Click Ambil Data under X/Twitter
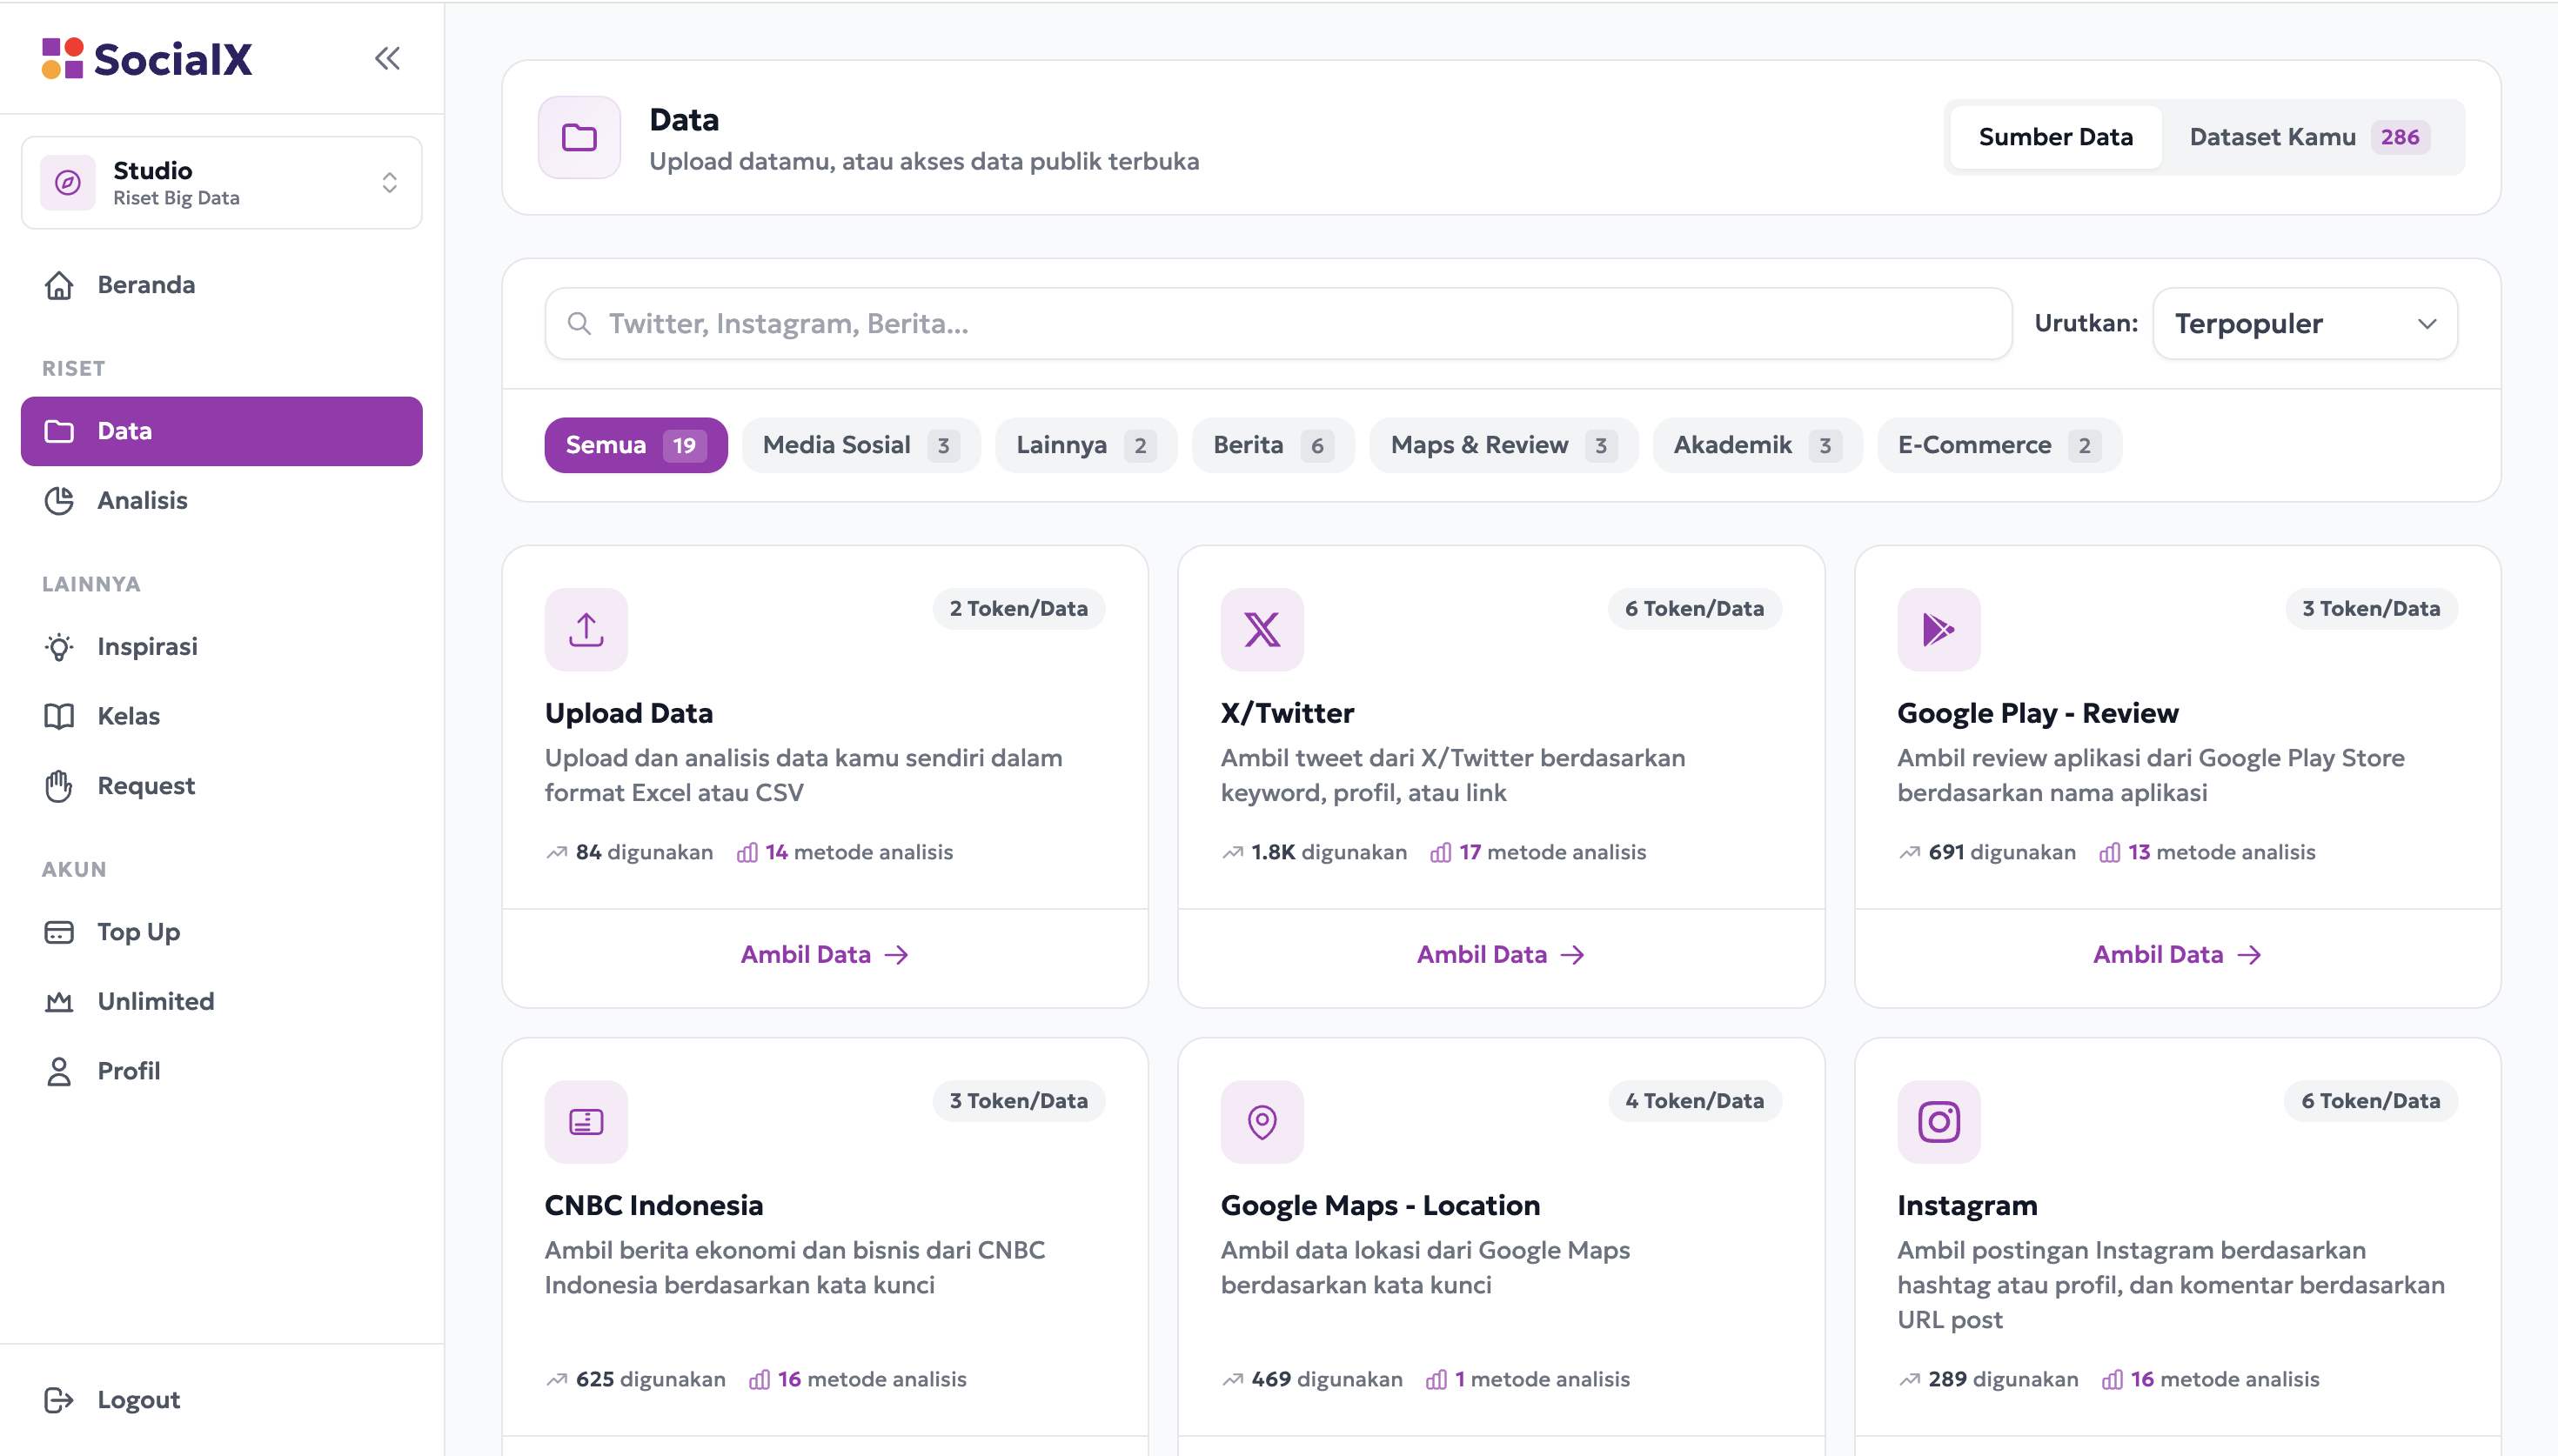 [1500, 955]
